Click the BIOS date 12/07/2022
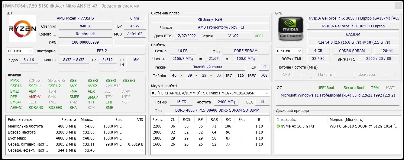This screenshot has height=160, width=404. [186, 36]
